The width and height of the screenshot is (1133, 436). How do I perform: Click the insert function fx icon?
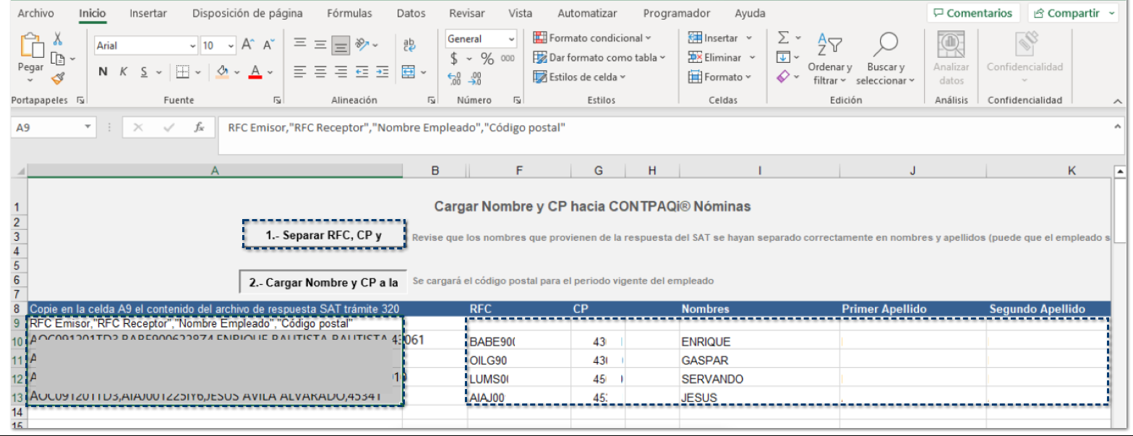coord(200,127)
